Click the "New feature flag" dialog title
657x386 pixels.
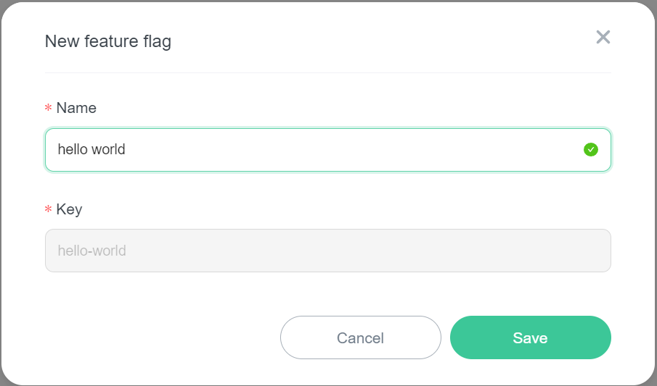[108, 41]
